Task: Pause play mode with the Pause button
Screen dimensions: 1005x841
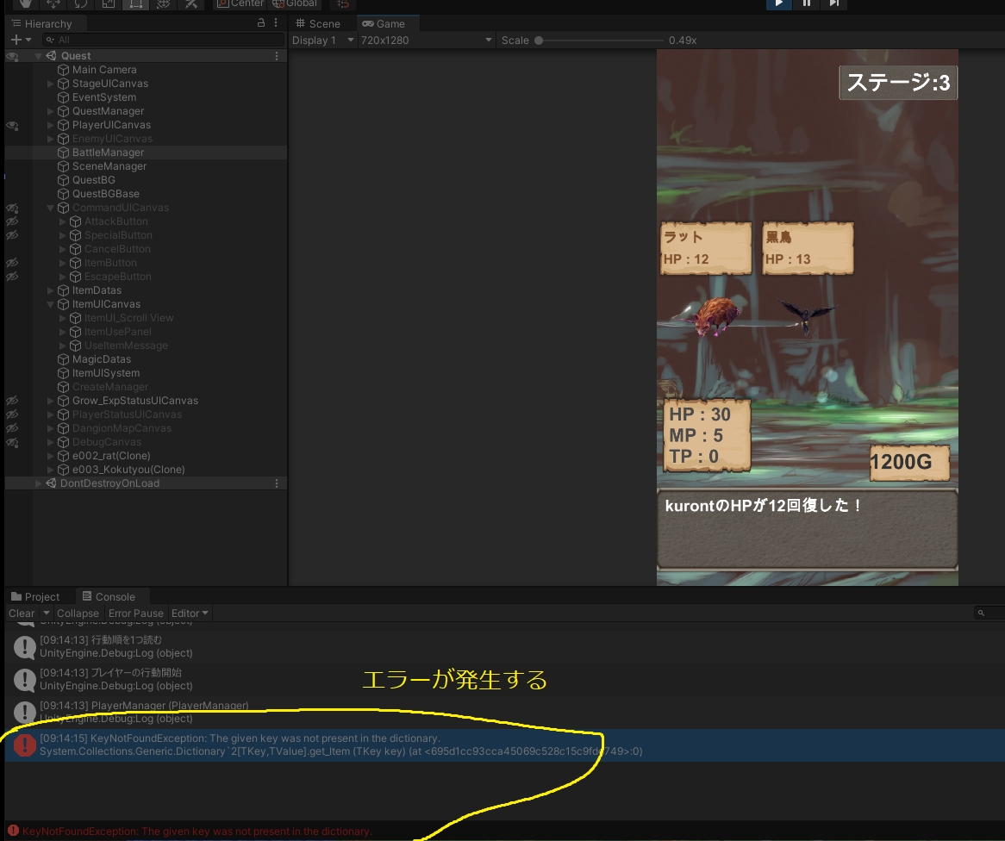Action: [x=806, y=3]
